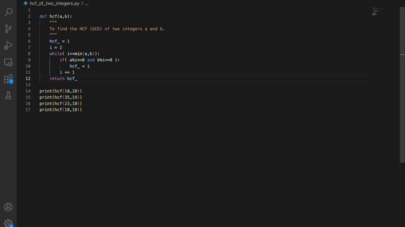Viewport: 405px width, 227px height.
Task: Click line number 17 in the gutter
Action: 28,110
